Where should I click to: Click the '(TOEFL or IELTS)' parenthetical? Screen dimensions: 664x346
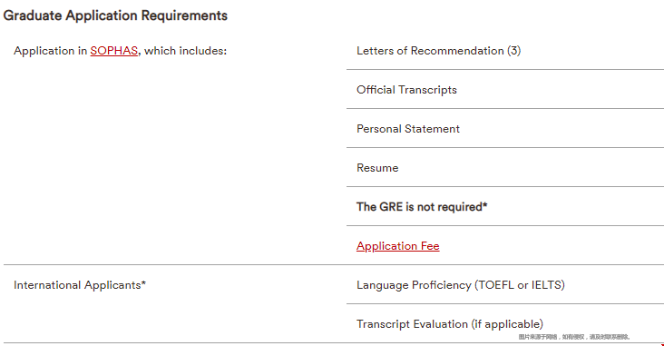tap(520, 285)
